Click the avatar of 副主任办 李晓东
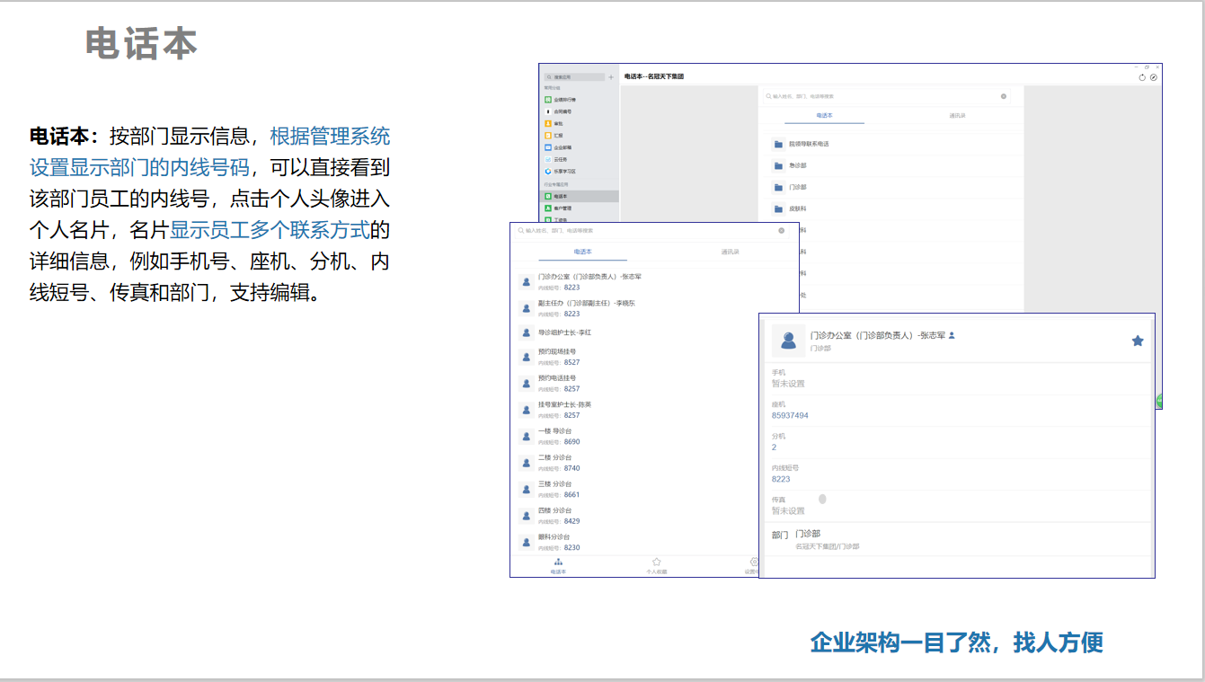This screenshot has height=682, width=1205. pyautogui.click(x=527, y=308)
